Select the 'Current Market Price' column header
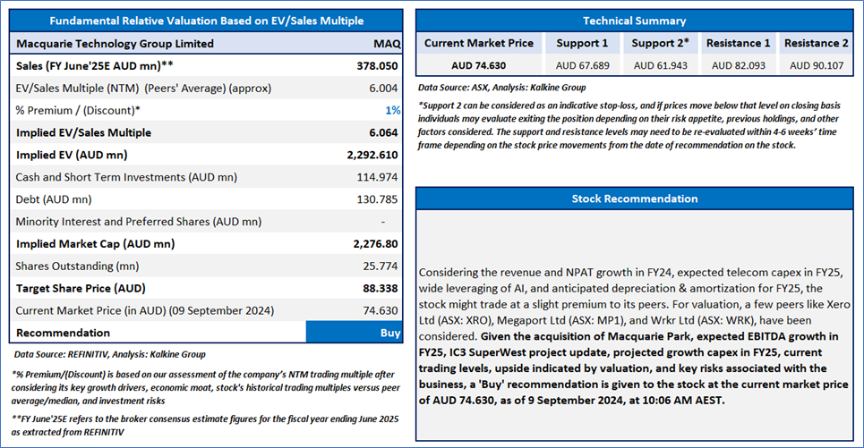 (479, 43)
